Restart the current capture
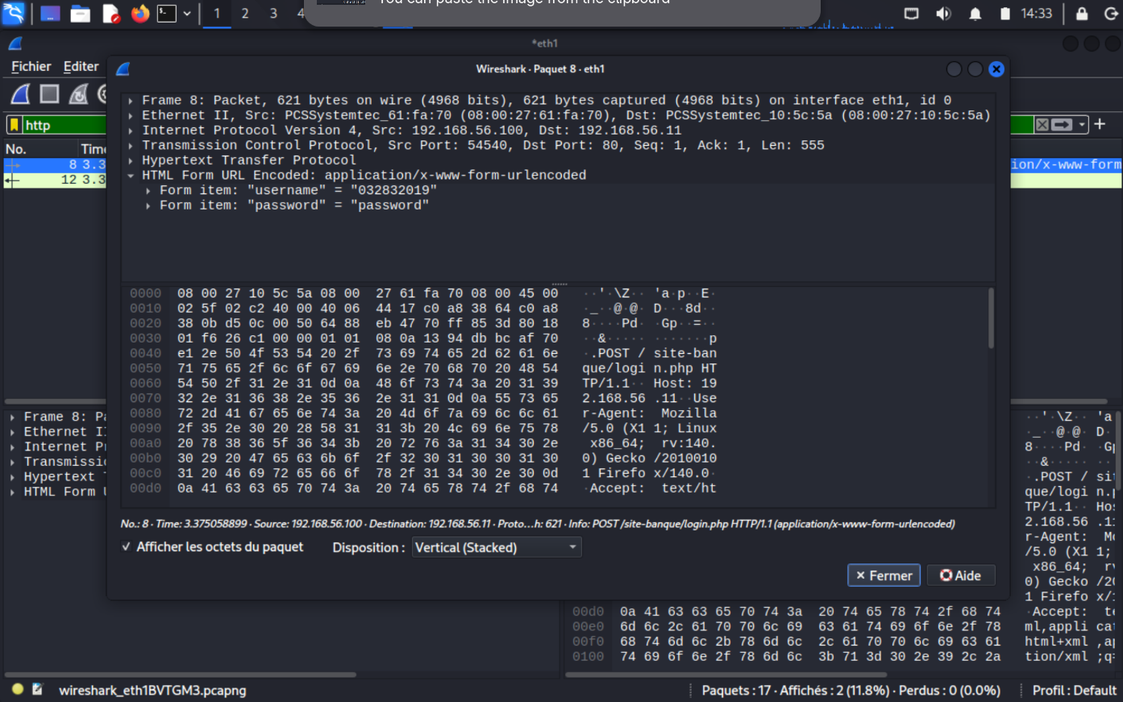 click(77, 93)
